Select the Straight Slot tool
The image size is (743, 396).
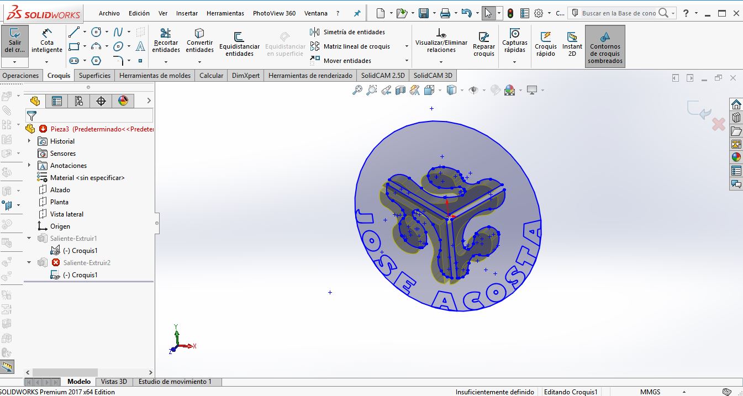click(x=74, y=61)
